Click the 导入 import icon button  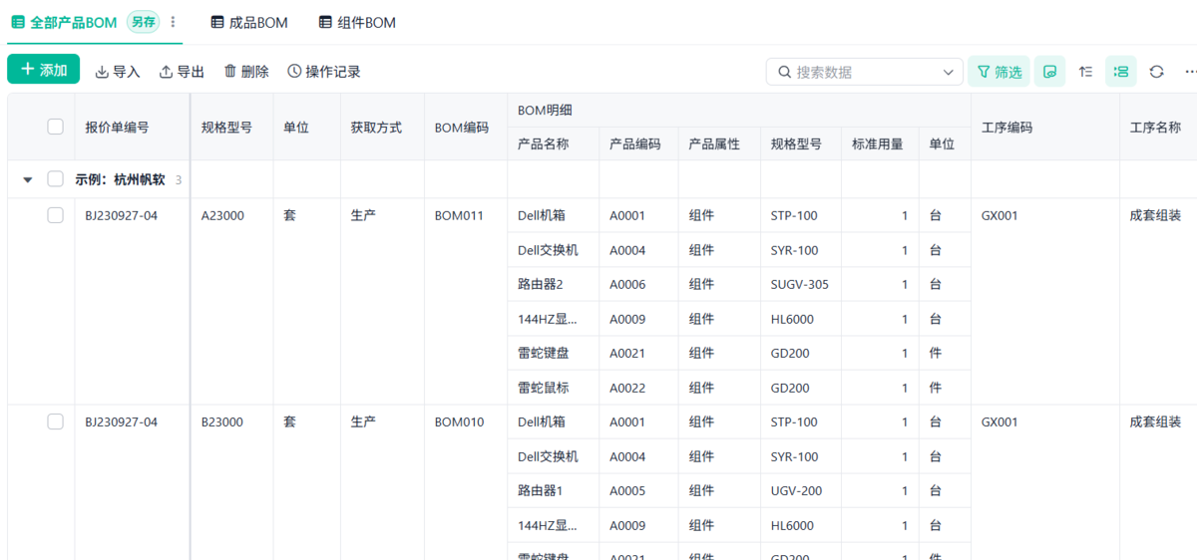pos(118,72)
